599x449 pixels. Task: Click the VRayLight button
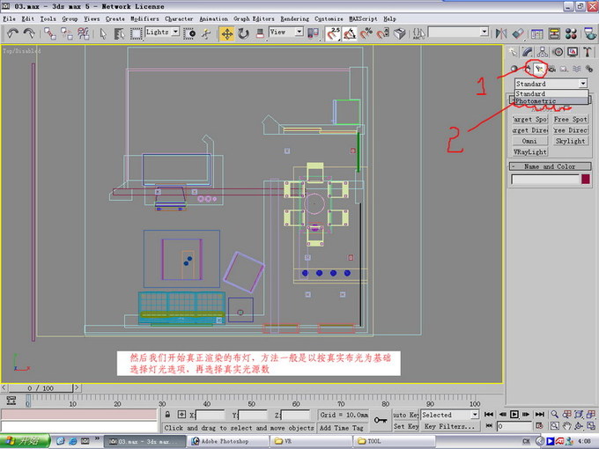[530, 152]
